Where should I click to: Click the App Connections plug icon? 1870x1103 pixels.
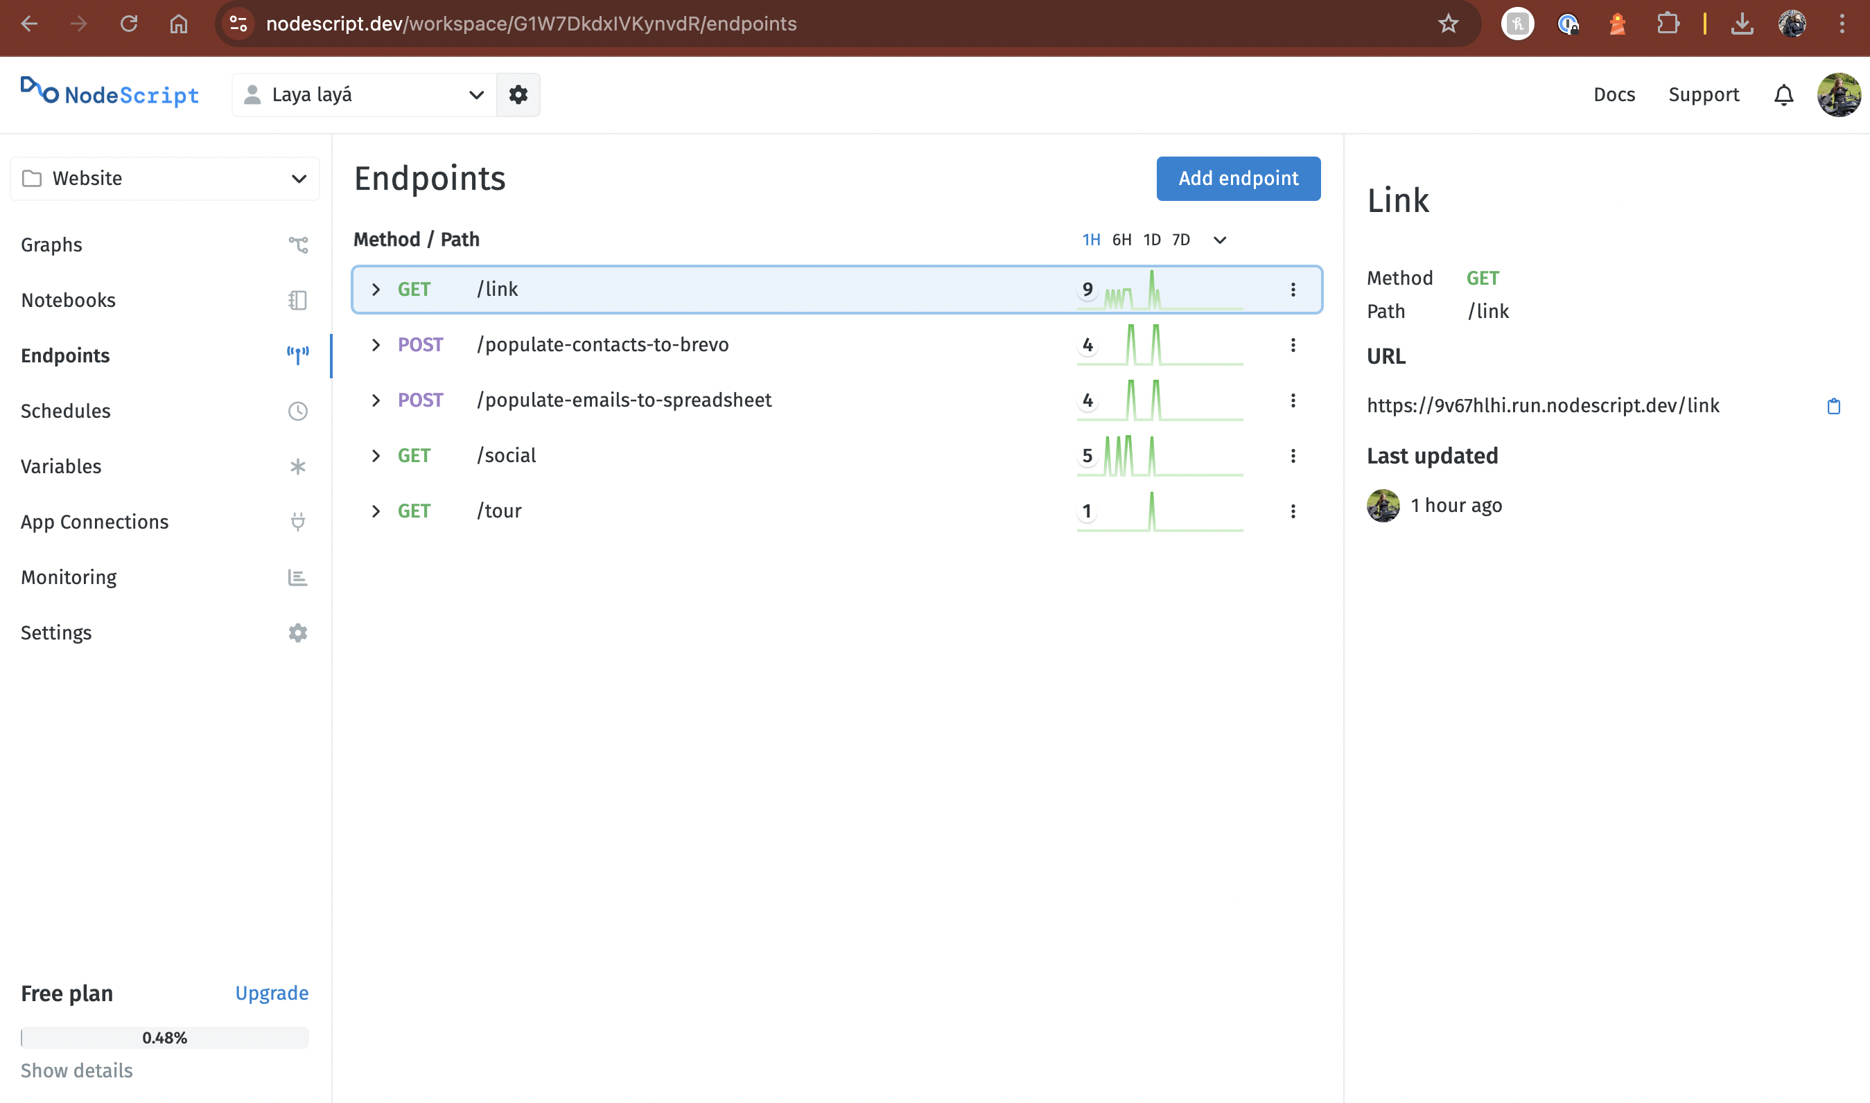(298, 521)
